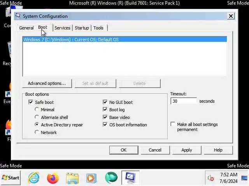This screenshot has height=186, width=249.
Task: Switch to the General tab
Action: point(26,28)
